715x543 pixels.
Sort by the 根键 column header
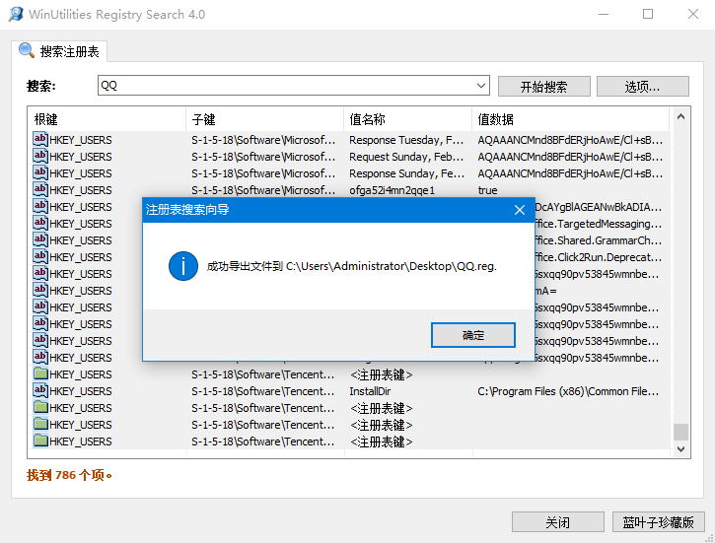pos(107,119)
